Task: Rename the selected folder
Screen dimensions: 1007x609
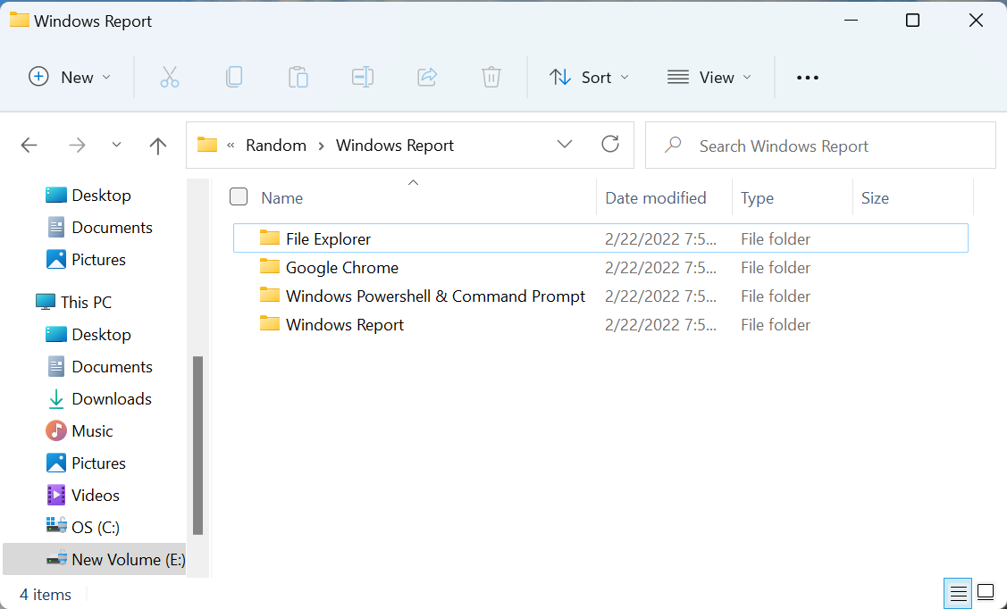Action: [363, 77]
